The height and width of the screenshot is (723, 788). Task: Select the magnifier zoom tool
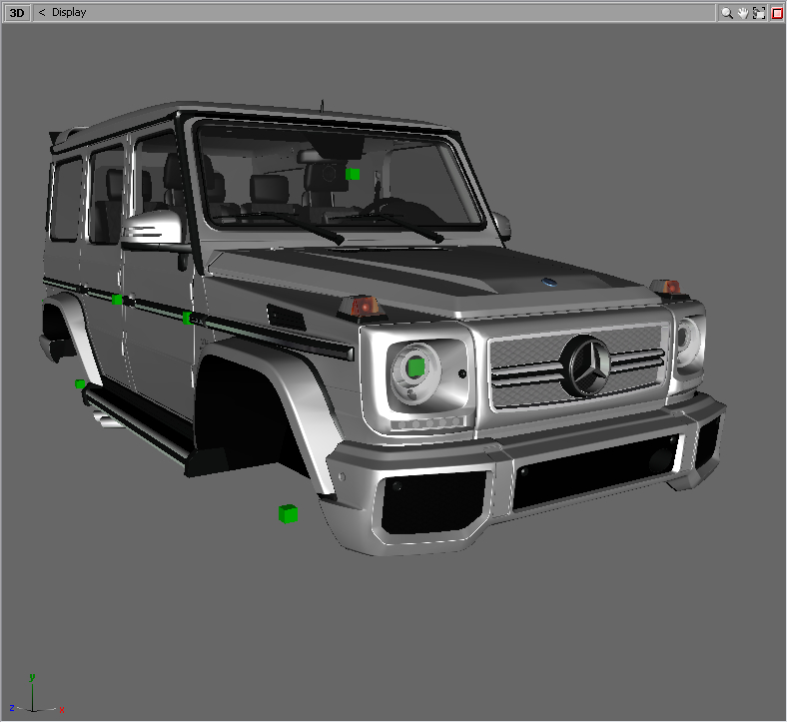coord(727,13)
